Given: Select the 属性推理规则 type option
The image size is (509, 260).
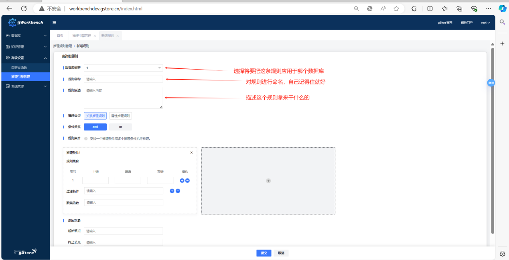Looking at the screenshot, I should 120,116.
